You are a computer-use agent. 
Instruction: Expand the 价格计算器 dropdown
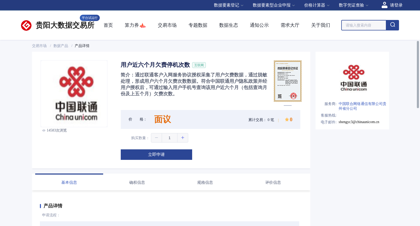(317, 5)
